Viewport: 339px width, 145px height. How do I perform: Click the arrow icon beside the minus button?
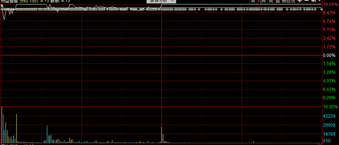(x=313, y=1)
